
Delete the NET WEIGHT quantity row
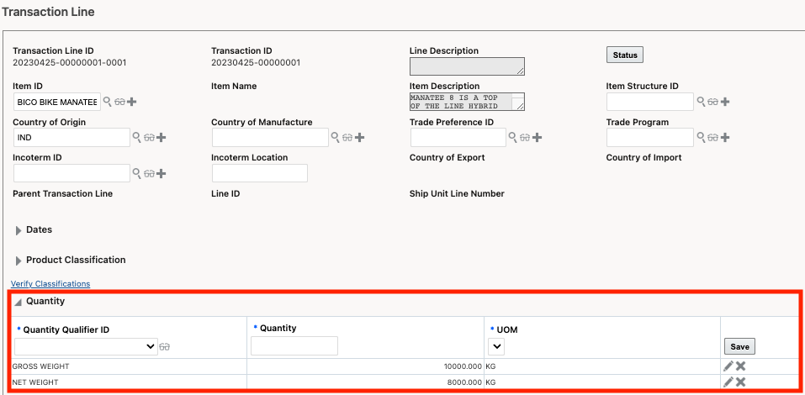[x=741, y=382]
